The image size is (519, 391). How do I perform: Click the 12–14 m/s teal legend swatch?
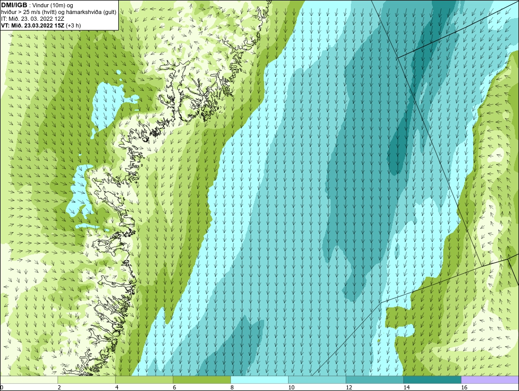coord(375,380)
